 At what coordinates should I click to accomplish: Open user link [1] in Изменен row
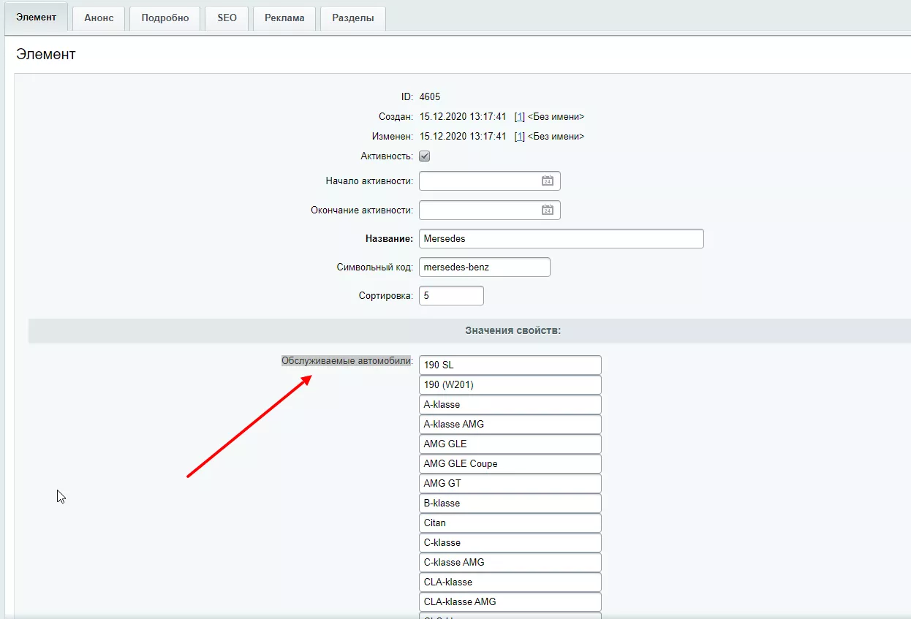[x=520, y=136]
